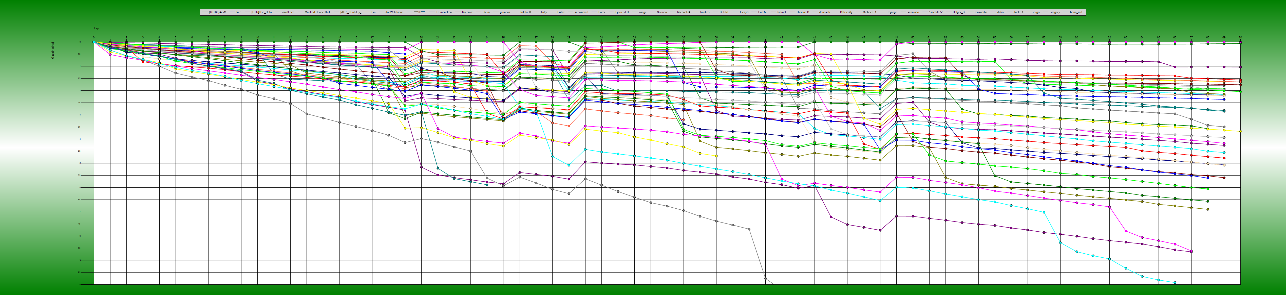Click the ****JB**** legend entry

coord(419,12)
